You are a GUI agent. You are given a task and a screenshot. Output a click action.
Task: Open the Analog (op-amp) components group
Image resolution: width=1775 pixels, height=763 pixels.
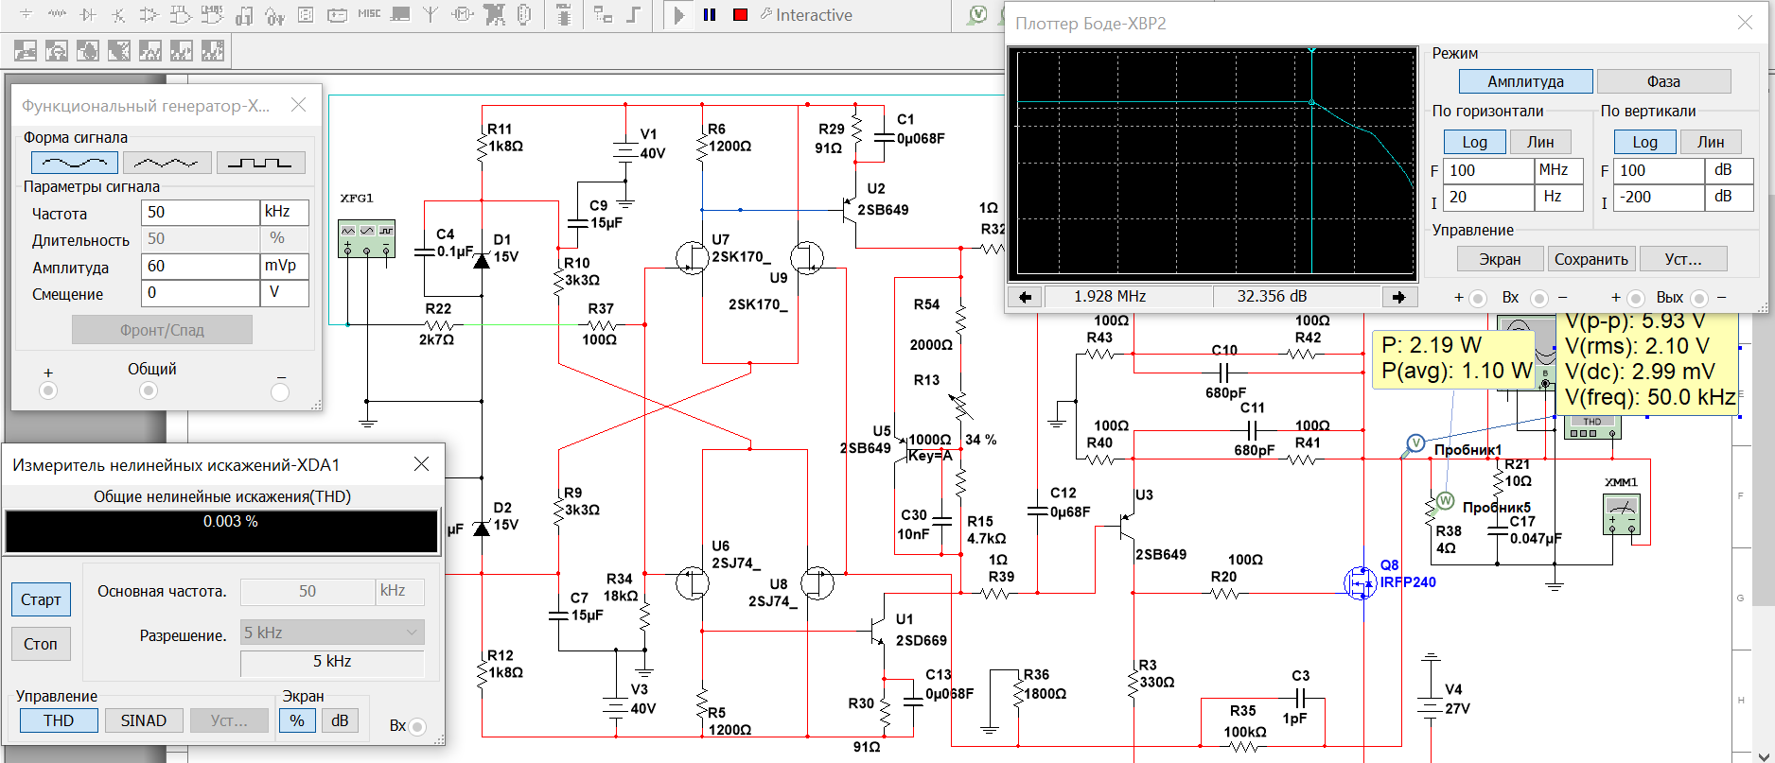(x=149, y=14)
